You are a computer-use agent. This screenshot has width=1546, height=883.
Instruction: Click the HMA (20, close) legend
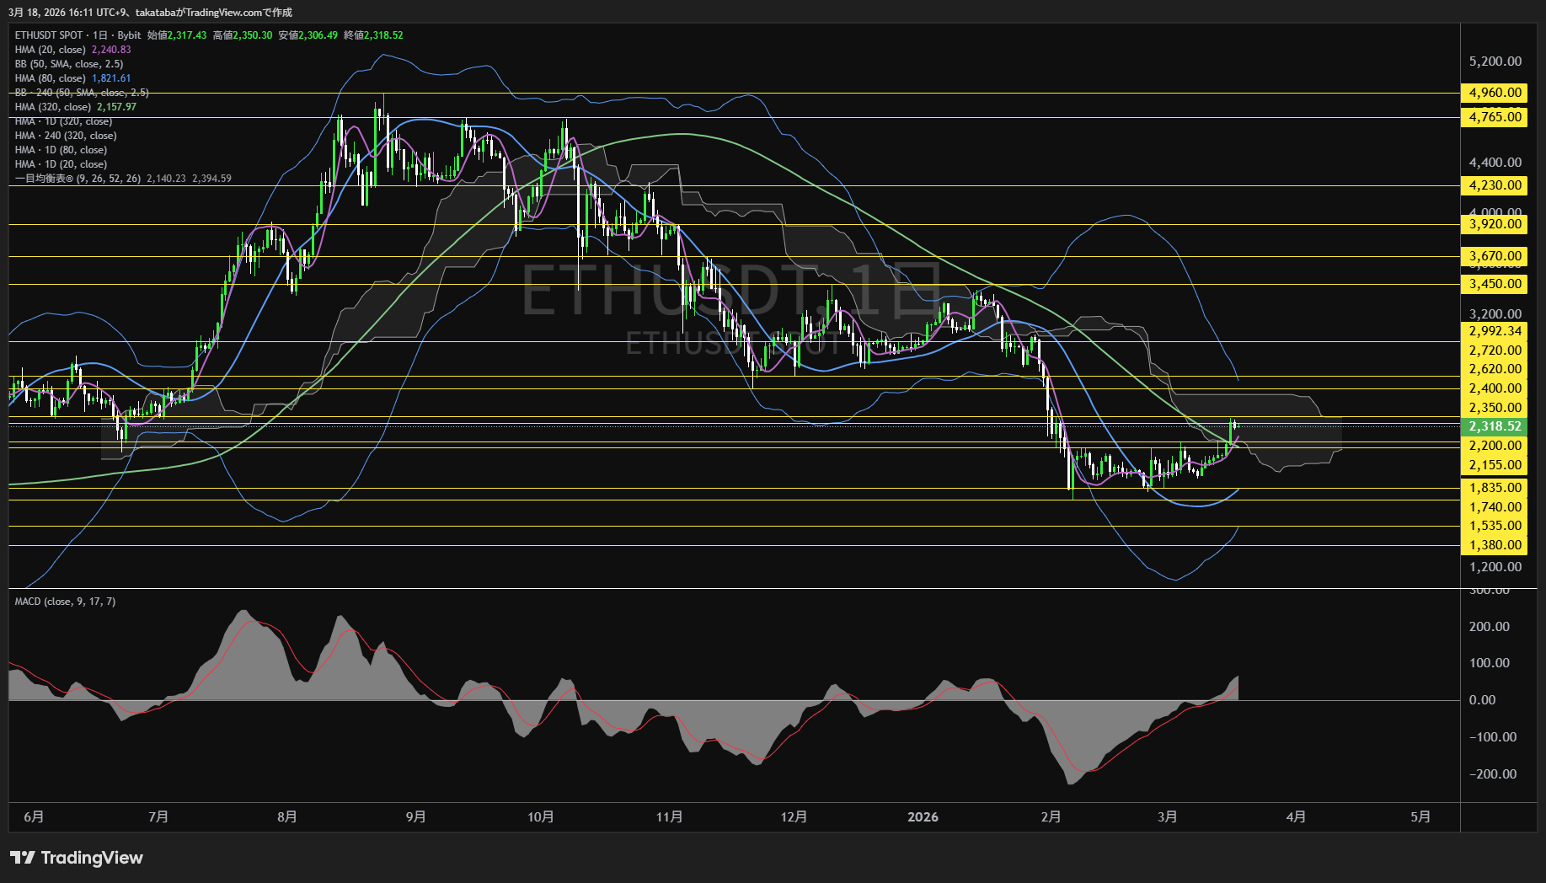51,50
